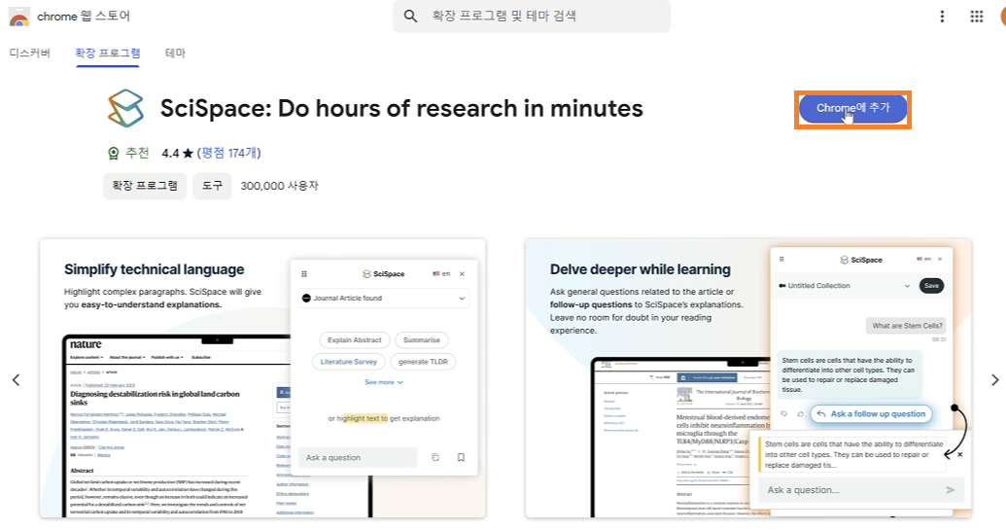Screen dimensions: 1006x531
Task: Open the Simplify technical language screenshot
Action: [x=262, y=378]
